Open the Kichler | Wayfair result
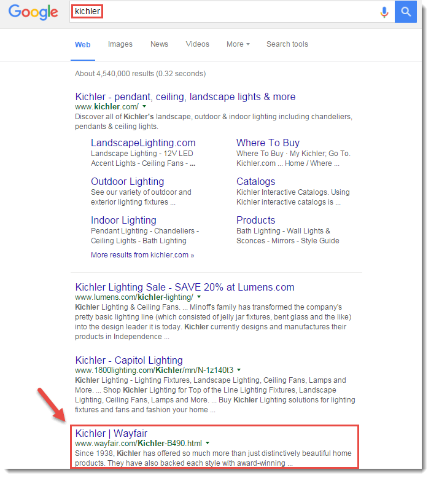This screenshot has height=478, width=431. tap(111, 434)
